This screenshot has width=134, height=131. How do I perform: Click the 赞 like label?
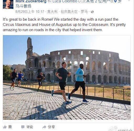(10, 127)
